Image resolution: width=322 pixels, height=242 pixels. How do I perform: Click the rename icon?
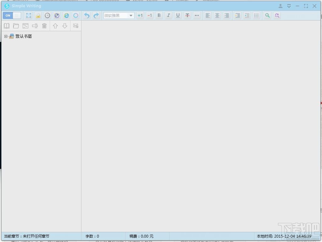[x=35, y=26]
